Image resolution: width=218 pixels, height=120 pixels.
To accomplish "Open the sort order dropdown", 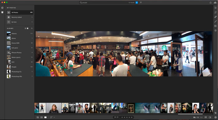I will (52, 118).
